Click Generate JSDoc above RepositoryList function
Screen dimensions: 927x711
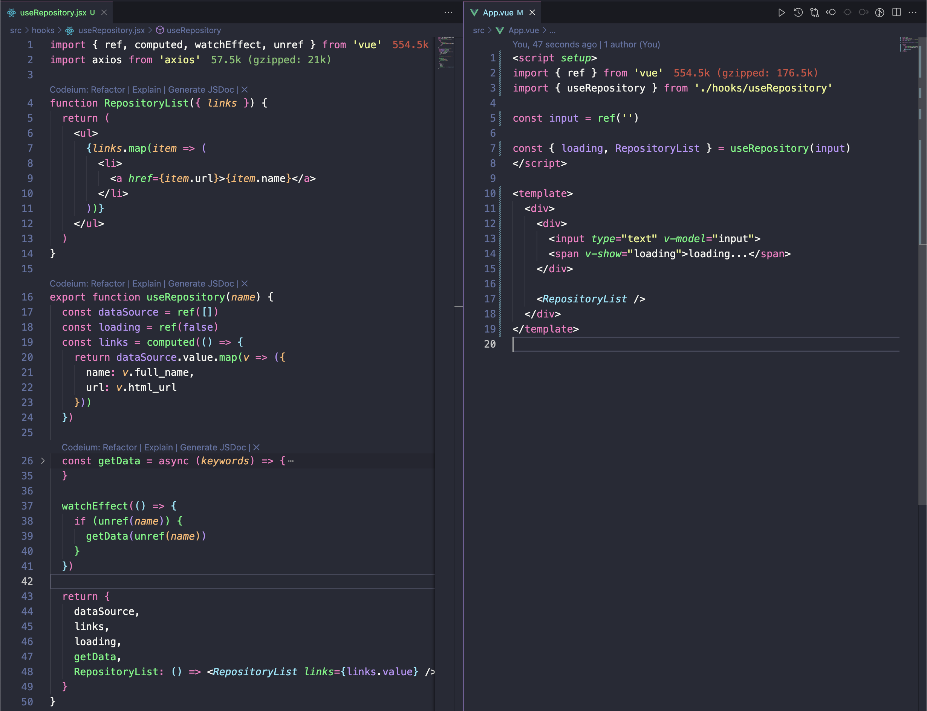201,90
